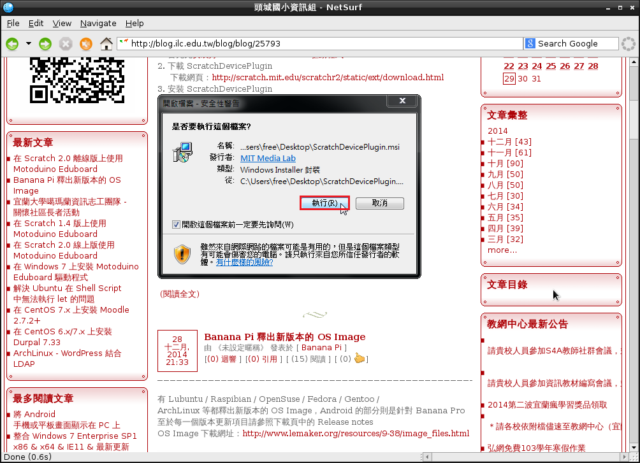Click the (閱讀全文) read more link
The image size is (640, 463).
pyautogui.click(x=180, y=294)
